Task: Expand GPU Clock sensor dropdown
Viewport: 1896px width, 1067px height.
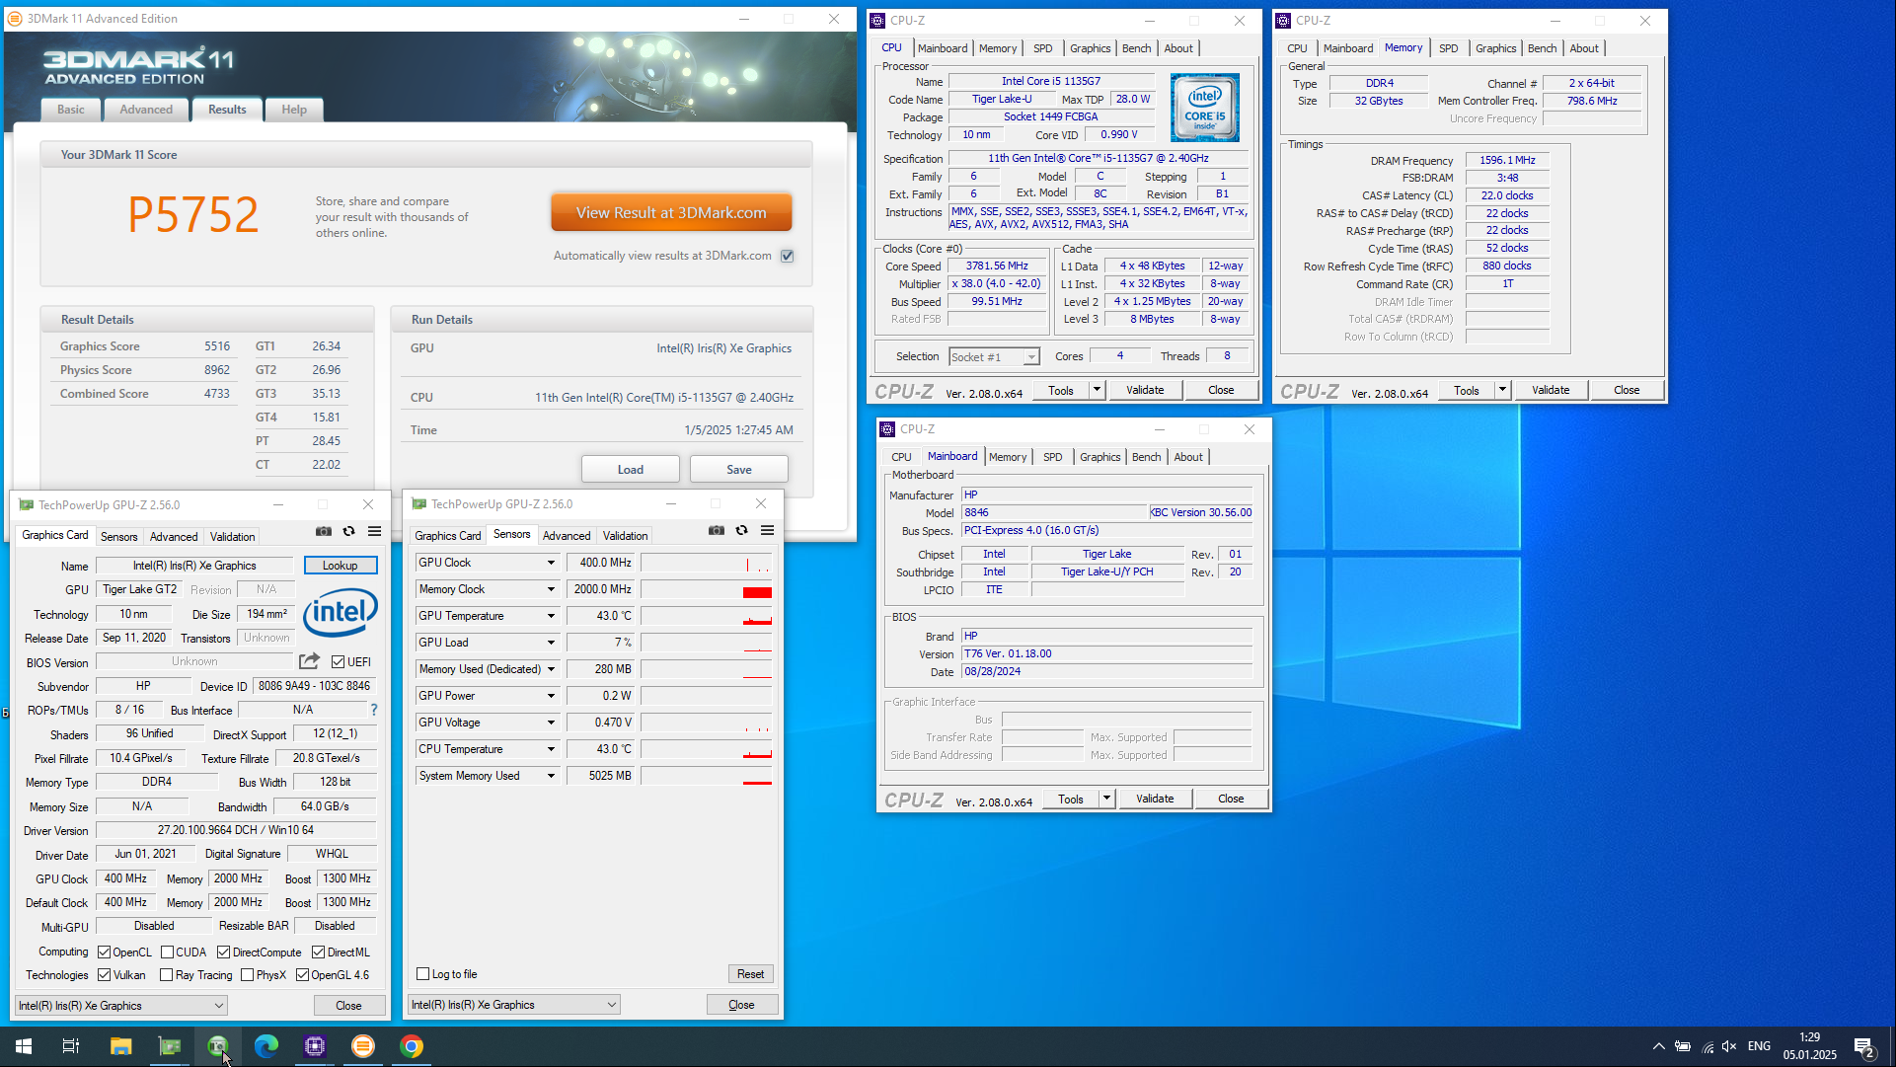Action: point(551,563)
